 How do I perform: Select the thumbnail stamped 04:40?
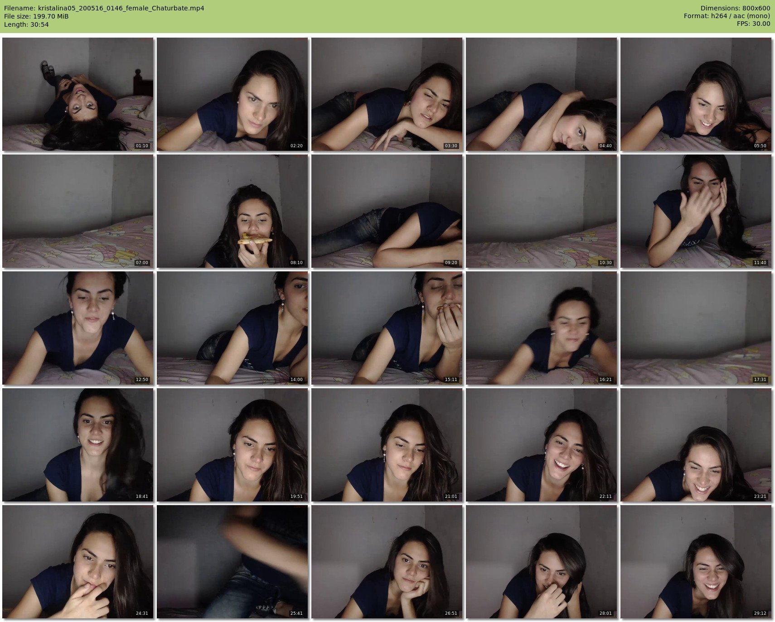click(x=542, y=94)
